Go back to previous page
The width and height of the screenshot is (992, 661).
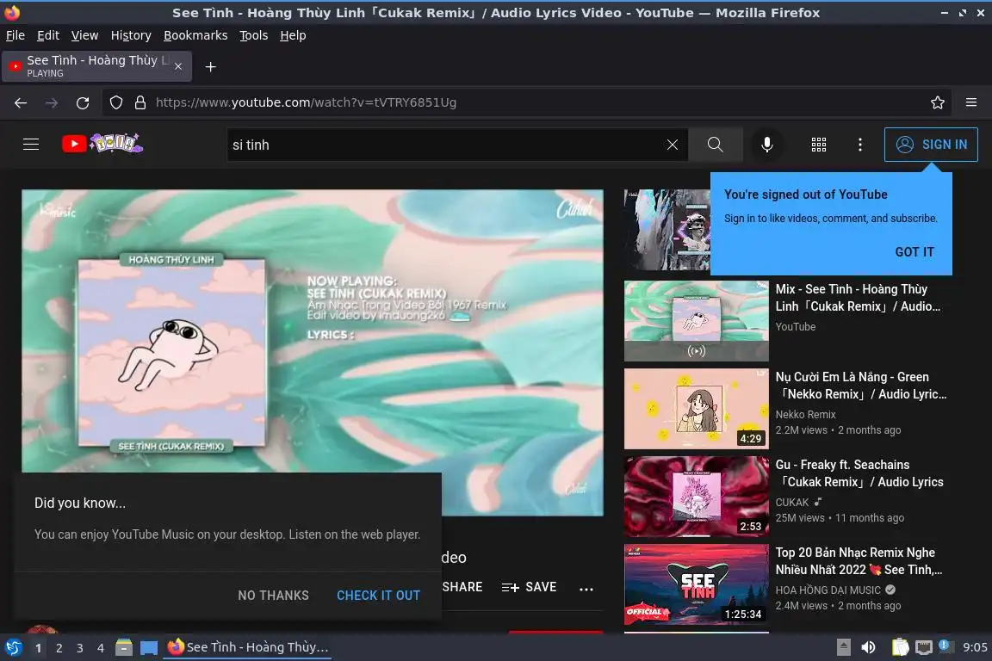21,102
